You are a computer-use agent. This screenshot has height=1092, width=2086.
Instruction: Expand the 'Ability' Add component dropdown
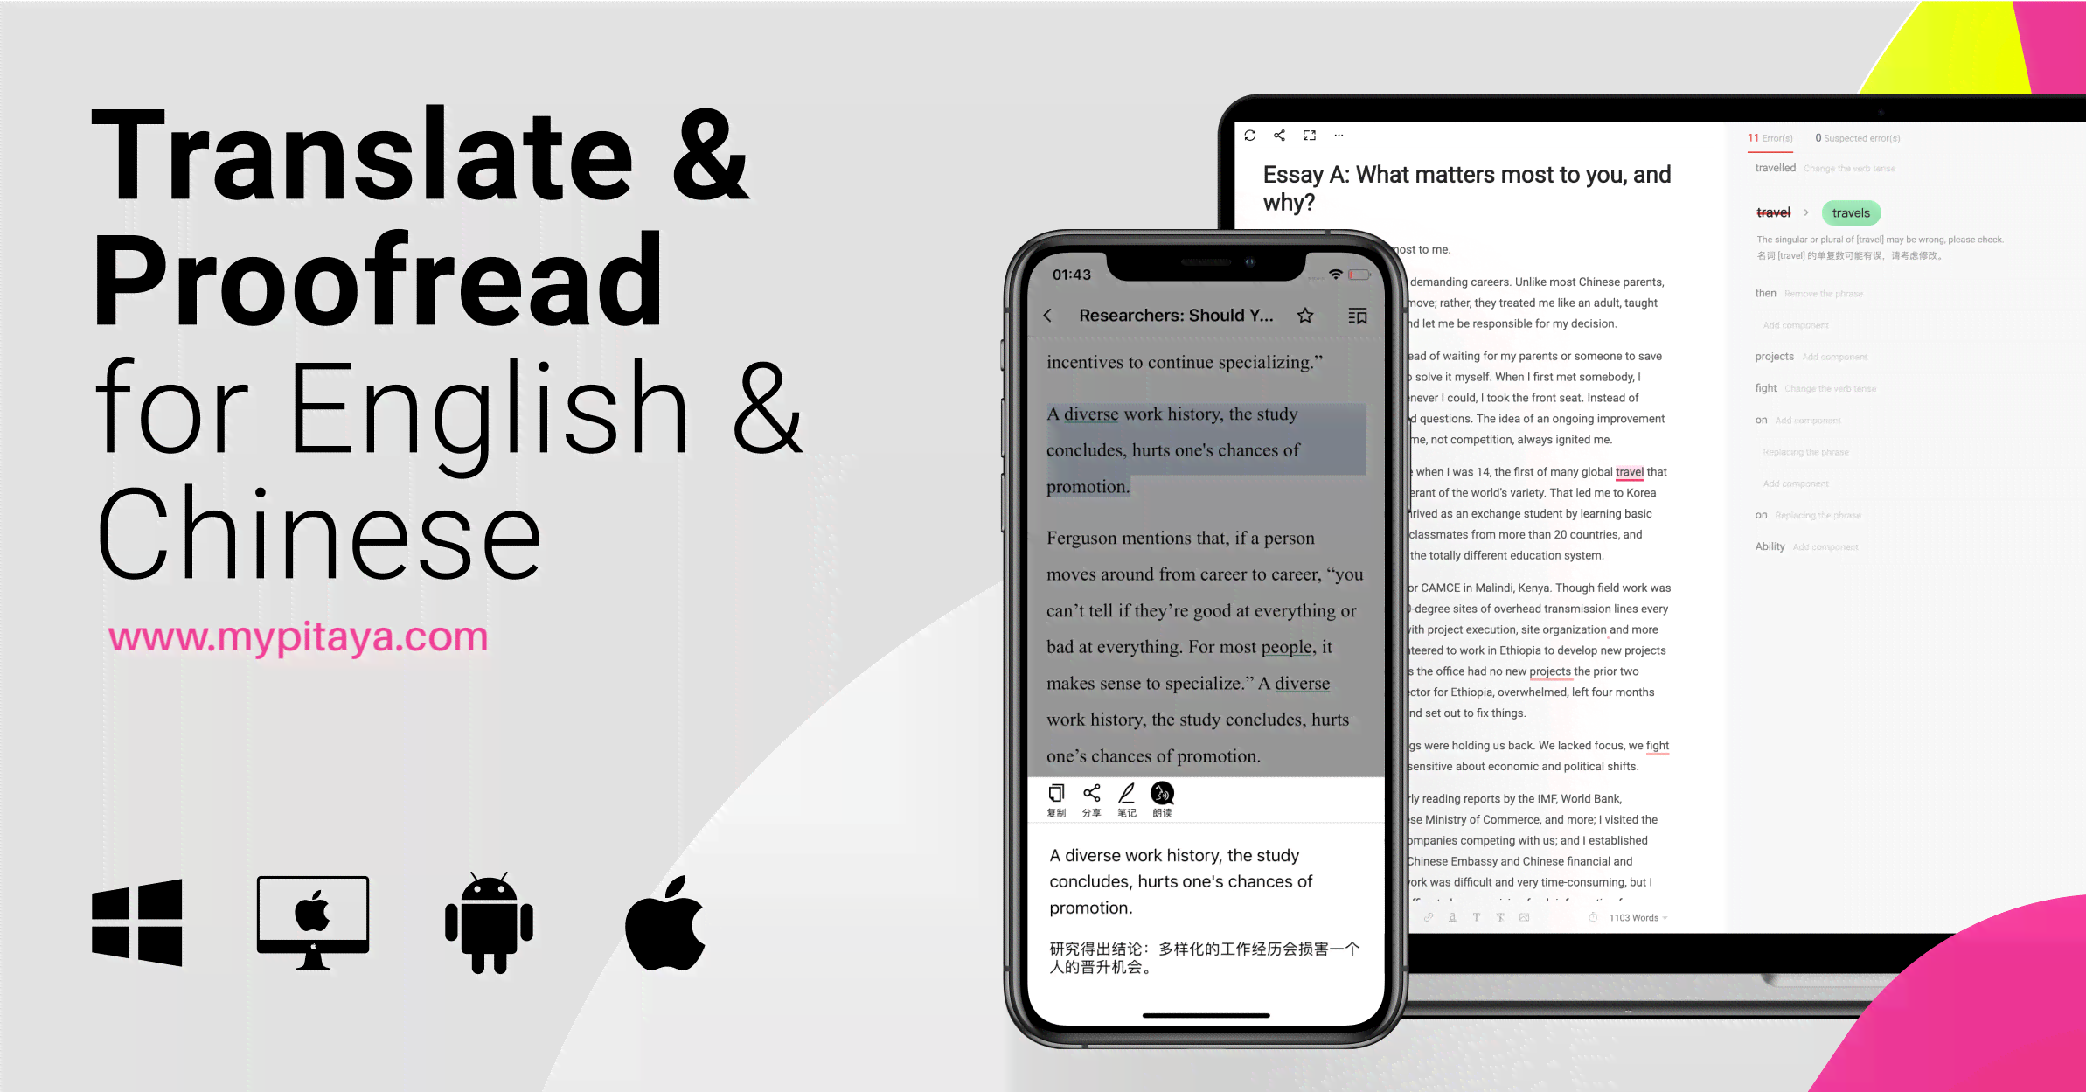(1807, 546)
